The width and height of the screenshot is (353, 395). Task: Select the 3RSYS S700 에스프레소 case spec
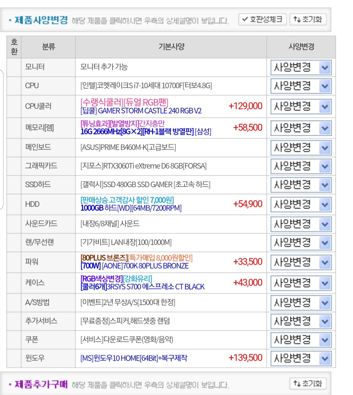tap(143, 287)
